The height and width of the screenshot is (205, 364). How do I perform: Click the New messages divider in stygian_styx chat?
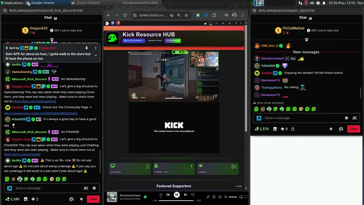point(306,52)
